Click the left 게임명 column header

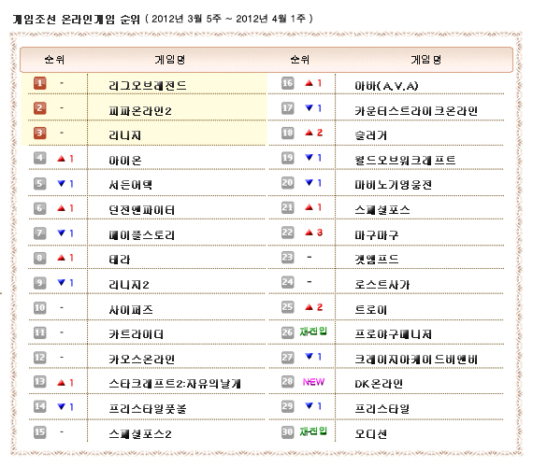point(169,60)
